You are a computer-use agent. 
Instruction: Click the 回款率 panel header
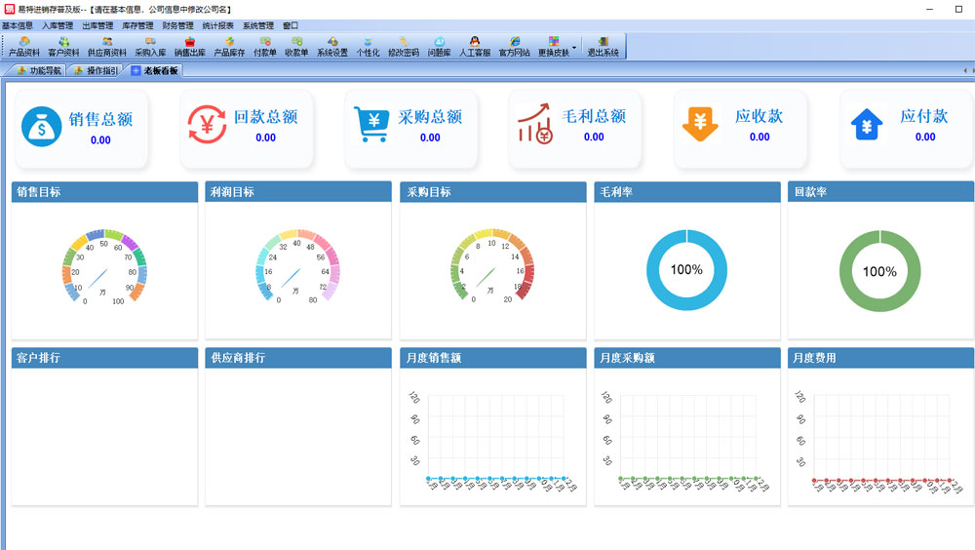(880, 192)
